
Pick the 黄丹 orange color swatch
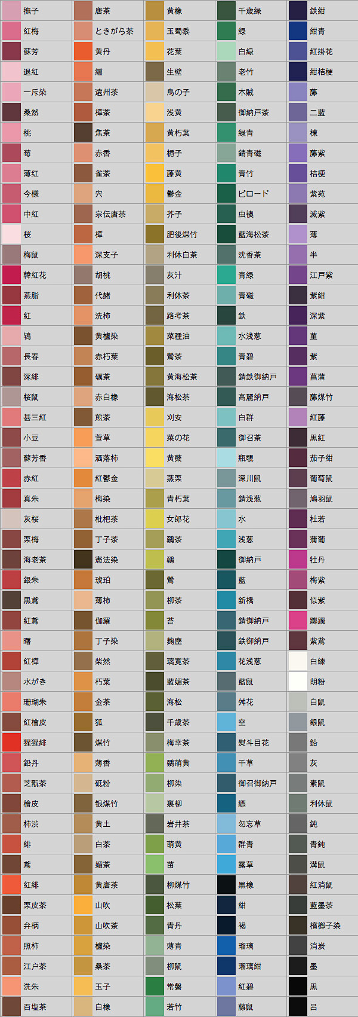(83, 51)
